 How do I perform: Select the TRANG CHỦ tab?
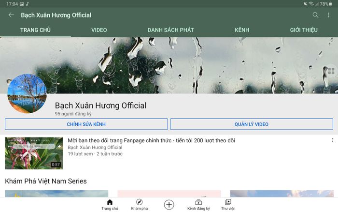35,30
